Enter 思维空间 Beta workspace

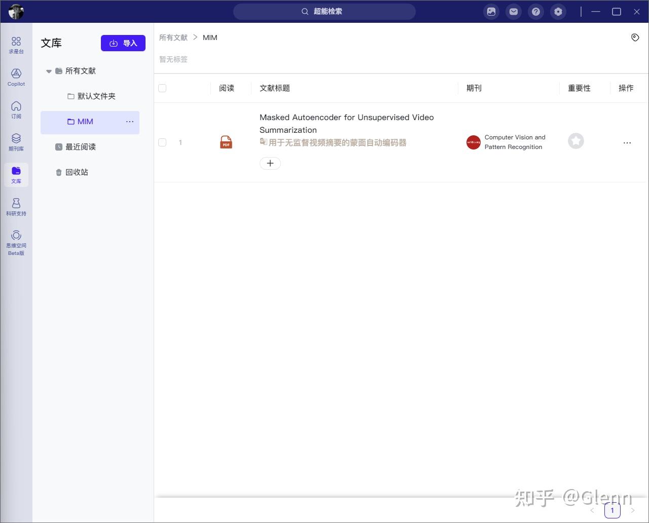coord(16,242)
